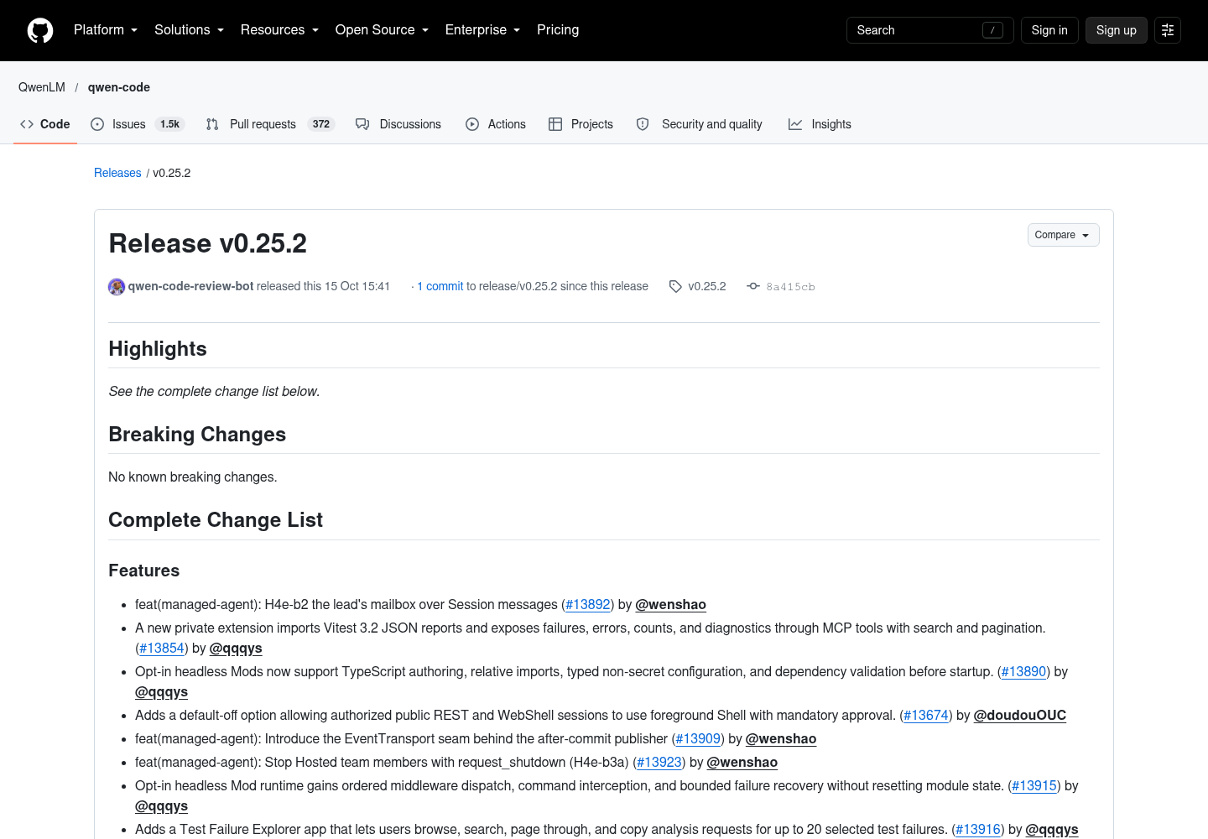Open pull request #13915
The image size is (1208, 839).
1034,785
